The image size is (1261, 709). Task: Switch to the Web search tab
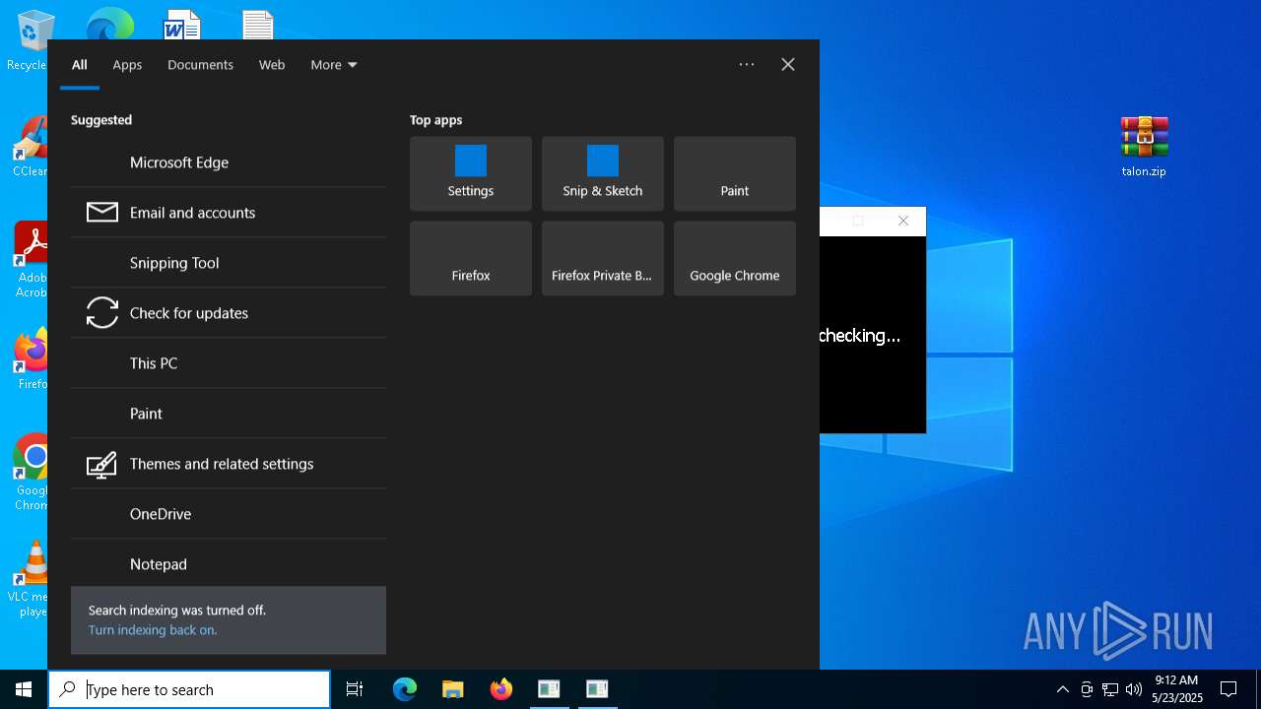tap(272, 65)
